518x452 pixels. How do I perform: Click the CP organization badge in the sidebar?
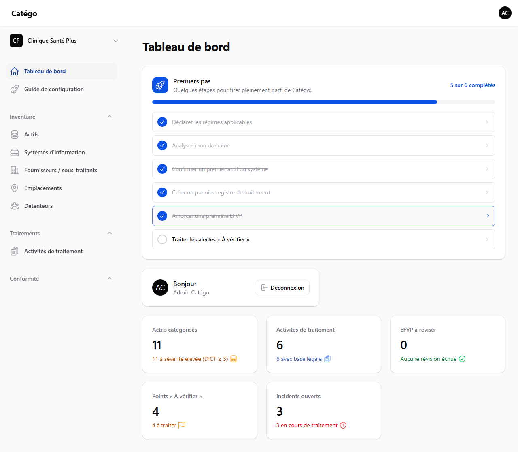16,41
